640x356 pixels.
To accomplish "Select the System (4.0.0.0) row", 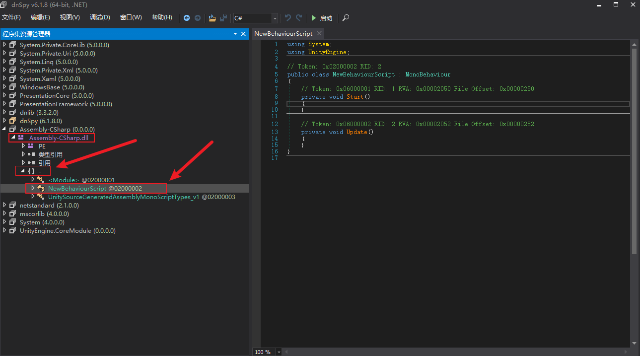I will click(x=125, y=222).
